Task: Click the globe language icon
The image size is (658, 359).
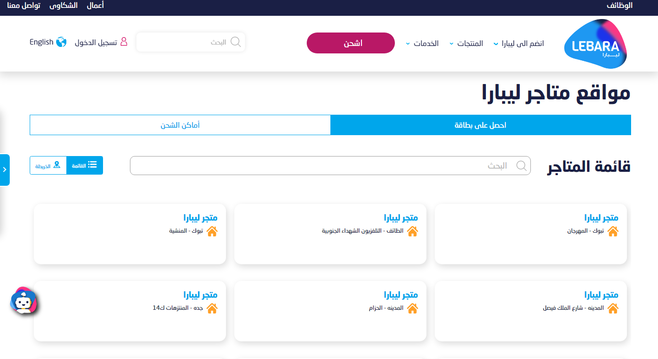Action: click(x=61, y=42)
